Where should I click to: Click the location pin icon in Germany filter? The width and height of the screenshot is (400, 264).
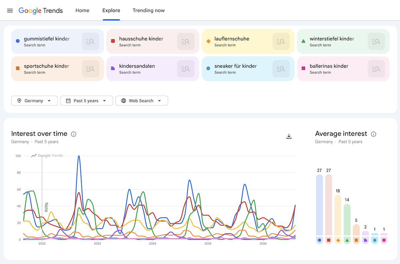tap(19, 101)
